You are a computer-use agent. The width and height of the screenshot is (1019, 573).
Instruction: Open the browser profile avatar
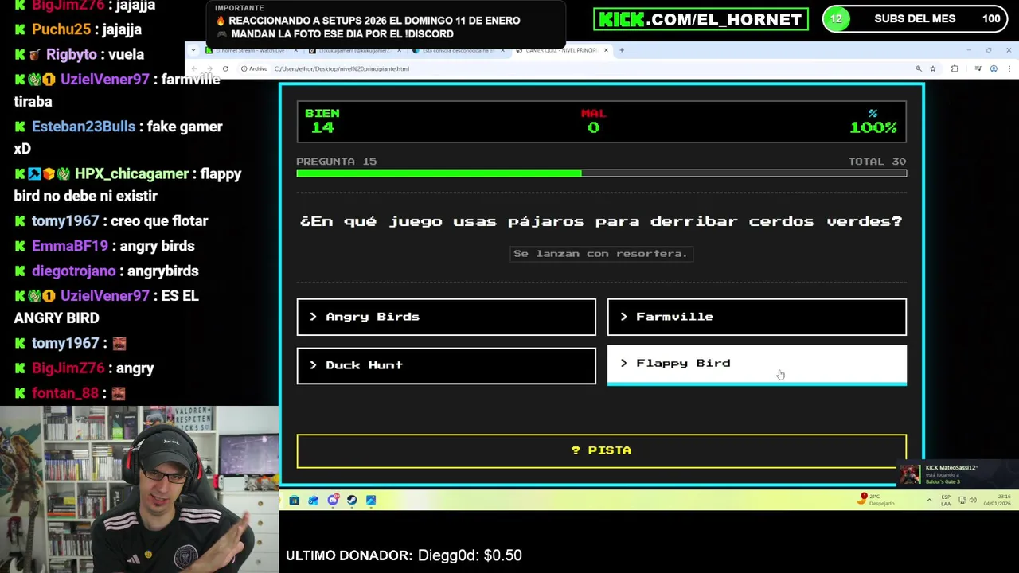pos(994,68)
